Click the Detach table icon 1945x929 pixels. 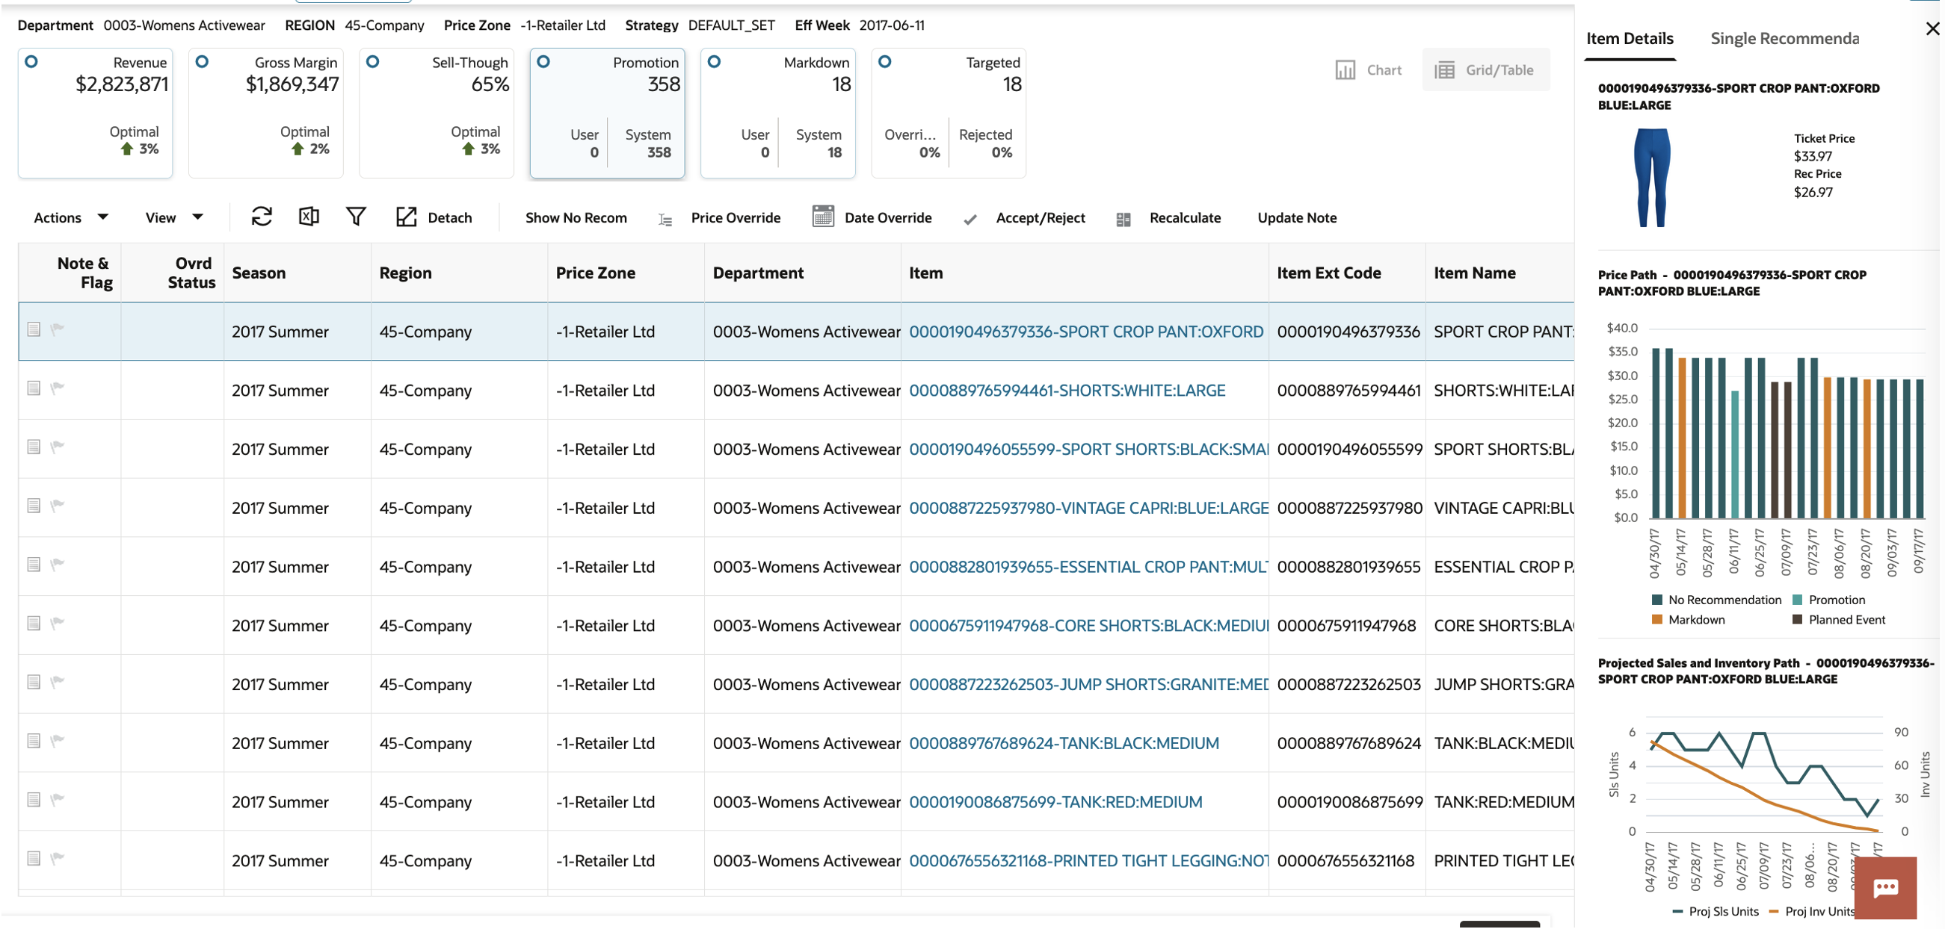pos(406,217)
